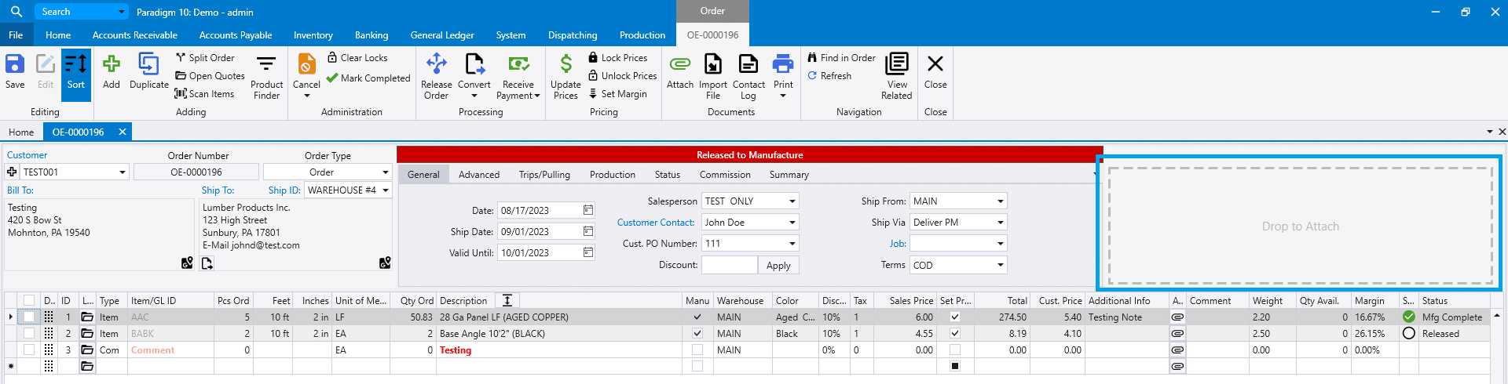Open Accounts Receivable ribbon tab
Viewport: 1508px width, 384px height.
coord(135,35)
